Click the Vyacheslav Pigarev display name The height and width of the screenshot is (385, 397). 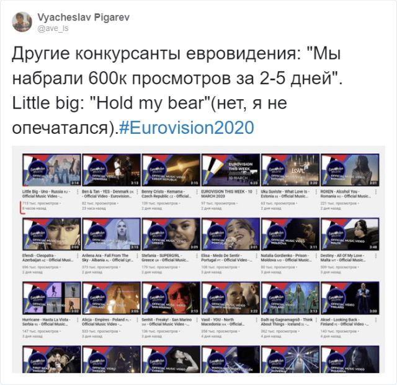[83, 17]
